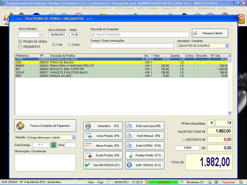Image resolution: width=247 pixels, height=185 pixels.
Task: Enable the ORÇAMENTO checkbox
Action: coord(20,47)
